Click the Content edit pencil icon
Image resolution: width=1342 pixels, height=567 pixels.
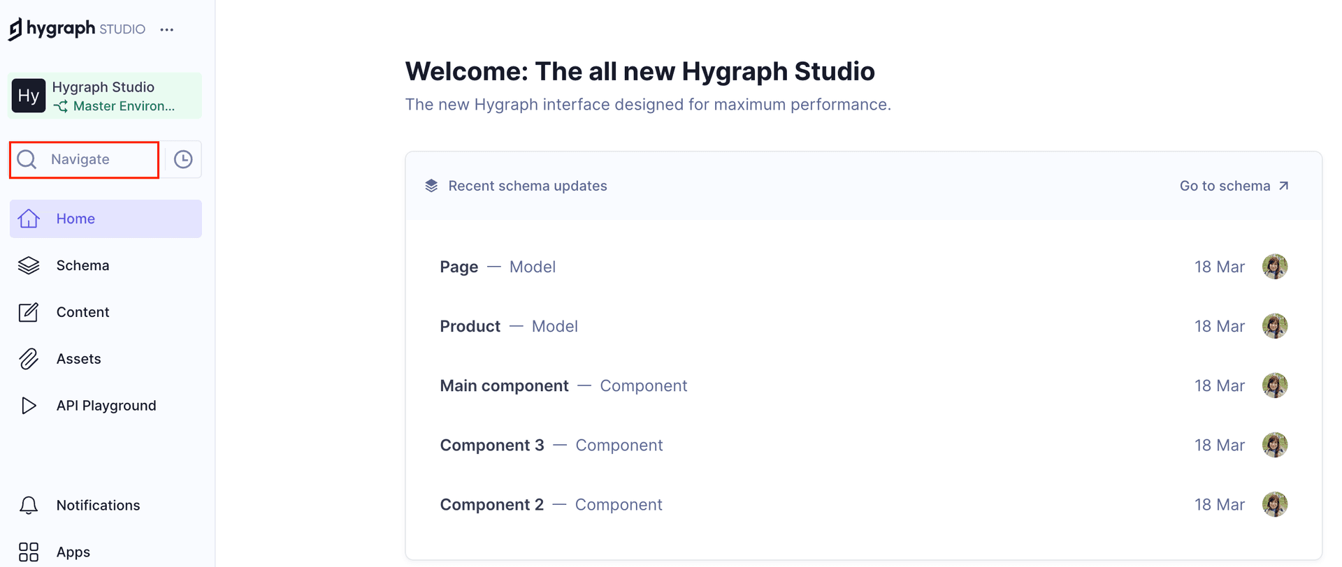click(x=29, y=312)
